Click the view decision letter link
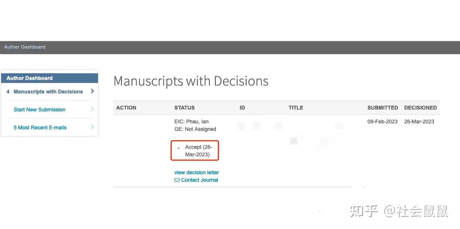This screenshot has height=229, width=460. click(x=196, y=172)
